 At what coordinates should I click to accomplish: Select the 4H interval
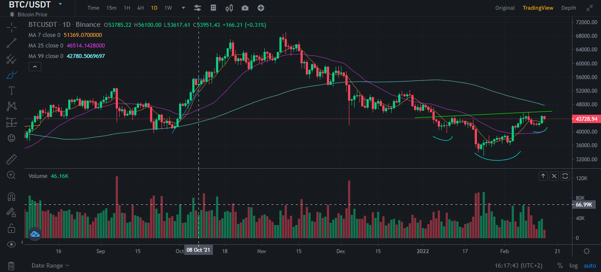(x=140, y=8)
